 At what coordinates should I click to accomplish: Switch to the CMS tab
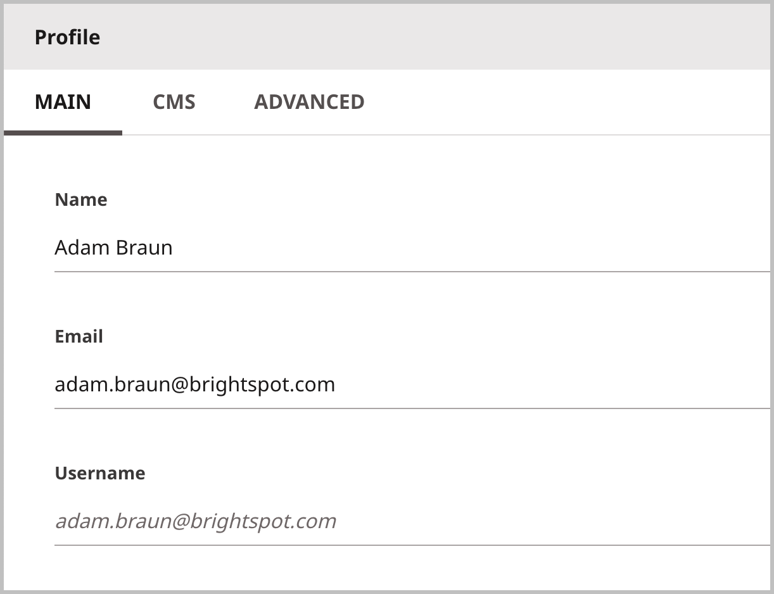pos(174,102)
